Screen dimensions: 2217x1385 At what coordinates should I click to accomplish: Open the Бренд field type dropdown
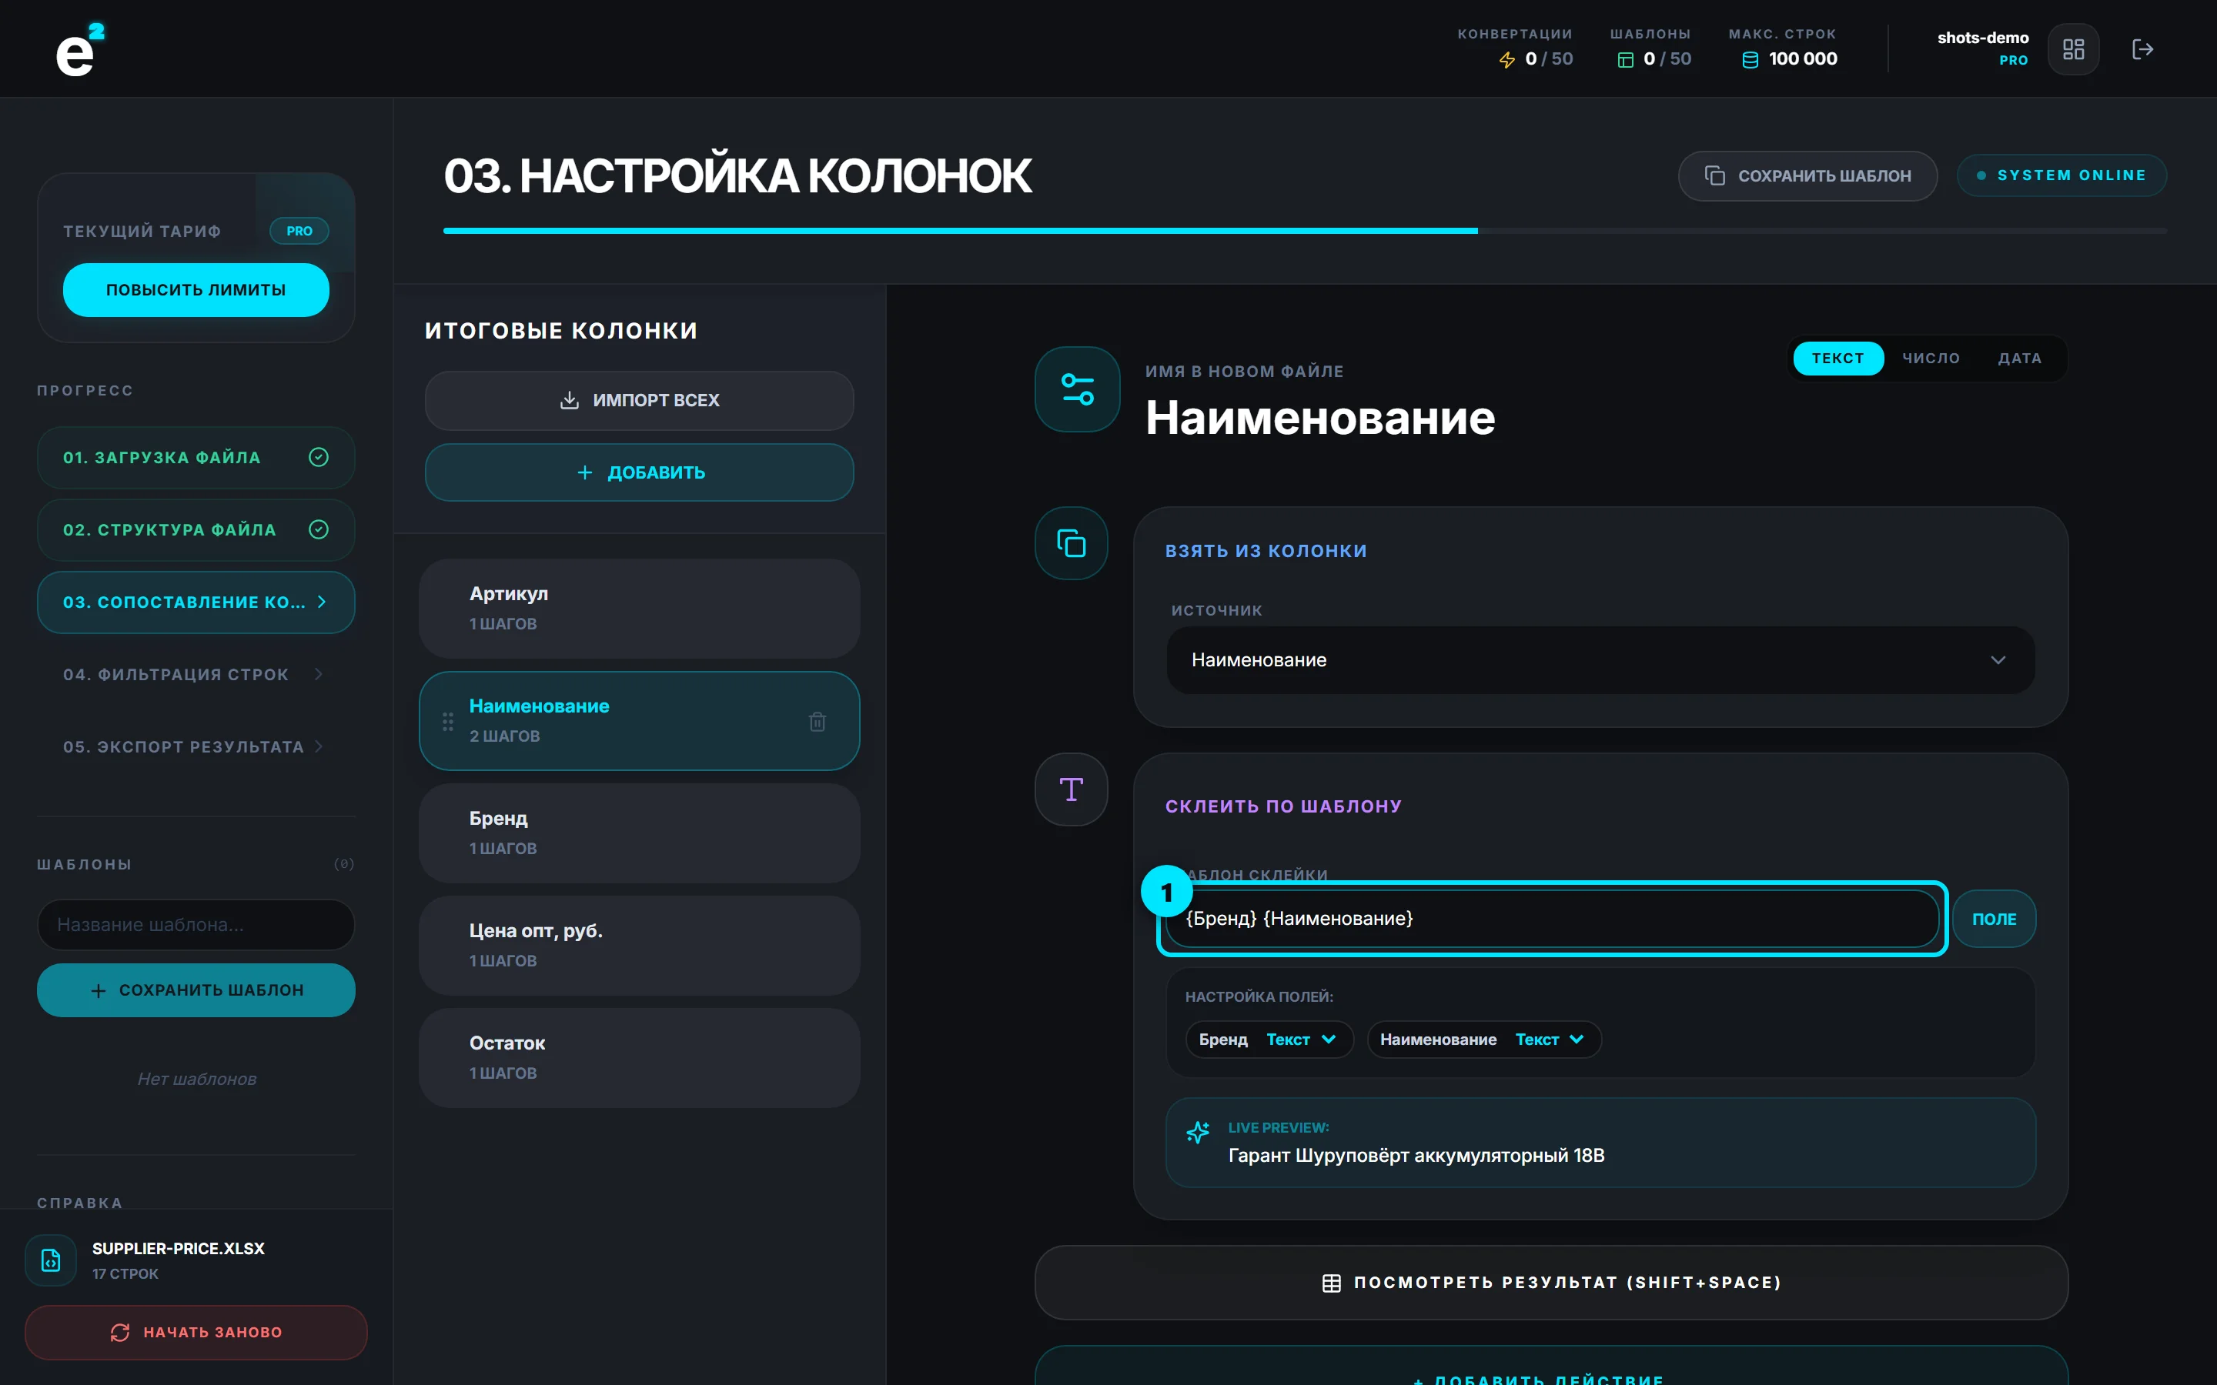tap(1301, 1040)
